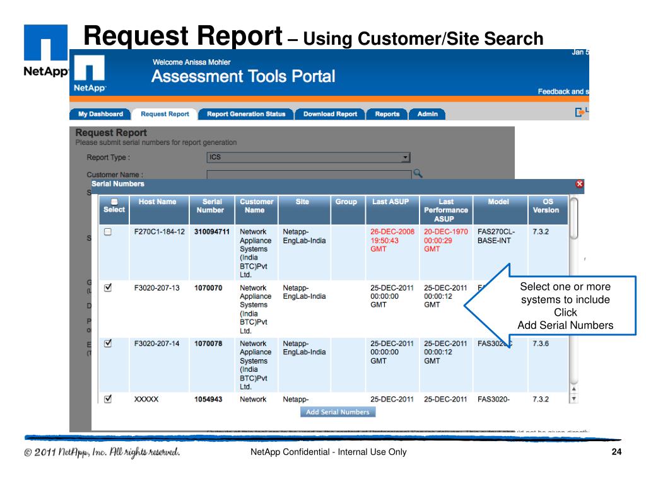Click the scroll down arrow in the dialog
This screenshot has width=646, height=484.
coord(574,399)
